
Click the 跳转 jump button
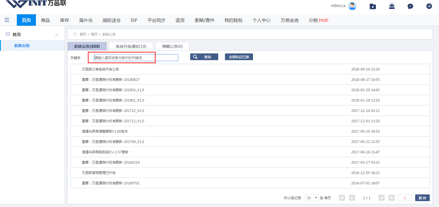click(x=422, y=198)
